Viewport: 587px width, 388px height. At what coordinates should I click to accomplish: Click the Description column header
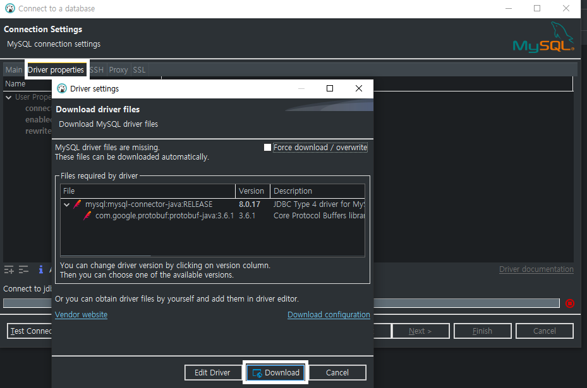point(317,191)
